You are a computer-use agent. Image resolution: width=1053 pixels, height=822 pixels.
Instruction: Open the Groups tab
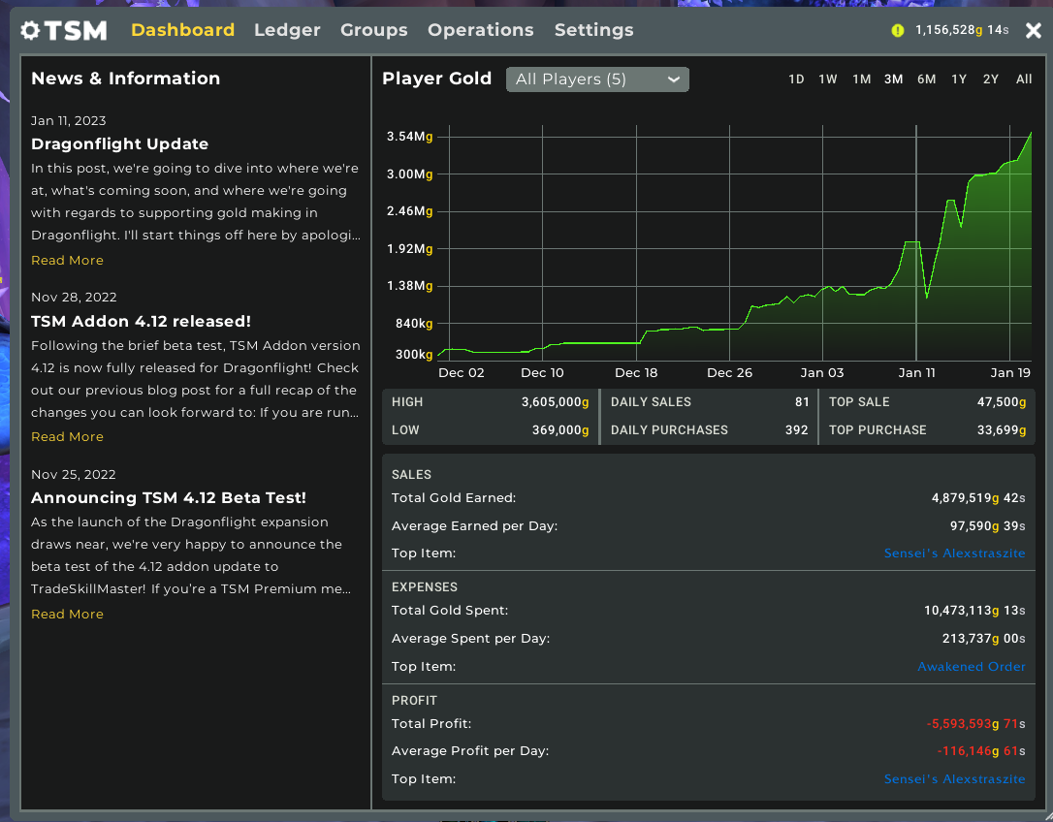pos(374,30)
